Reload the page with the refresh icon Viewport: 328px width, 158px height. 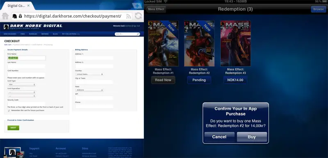(x=138, y=16)
